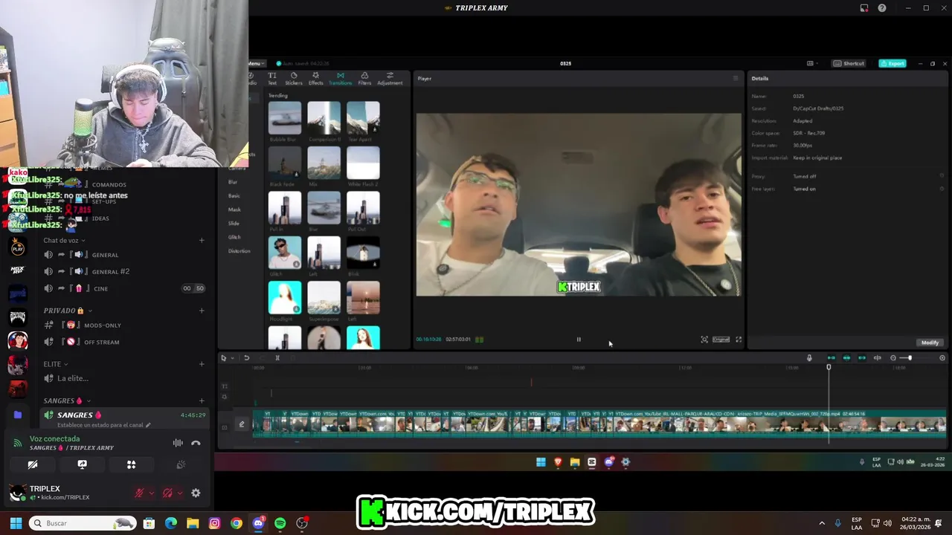Screen dimensions: 952x535
Task: Open the Adjustment tab in CapCut
Action: tap(390, 78)
